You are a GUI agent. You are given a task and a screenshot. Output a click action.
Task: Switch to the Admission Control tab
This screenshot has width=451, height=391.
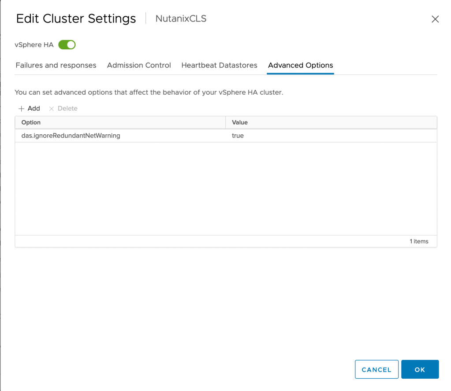click(139, 65)
